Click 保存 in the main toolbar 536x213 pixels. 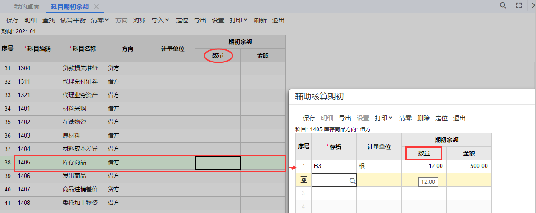(x=13, y=20)
